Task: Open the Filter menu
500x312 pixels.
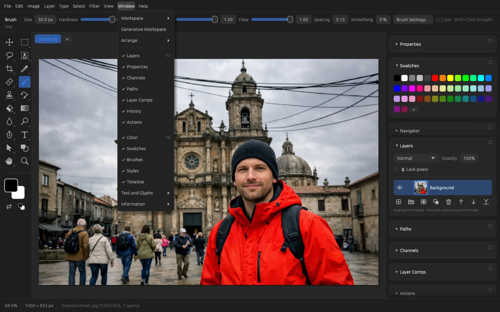Action: point(94,6)
